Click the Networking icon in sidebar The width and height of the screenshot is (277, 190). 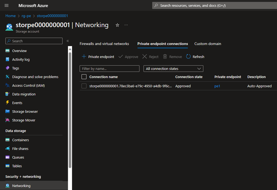pos(7,186)
